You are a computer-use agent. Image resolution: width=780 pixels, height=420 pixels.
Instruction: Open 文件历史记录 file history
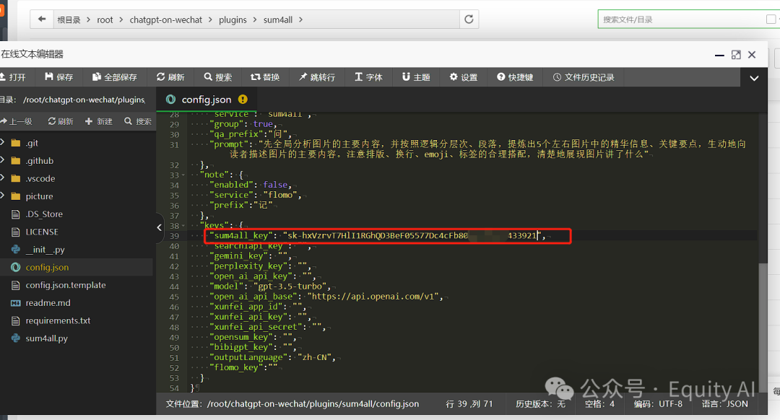click(584, 77)
